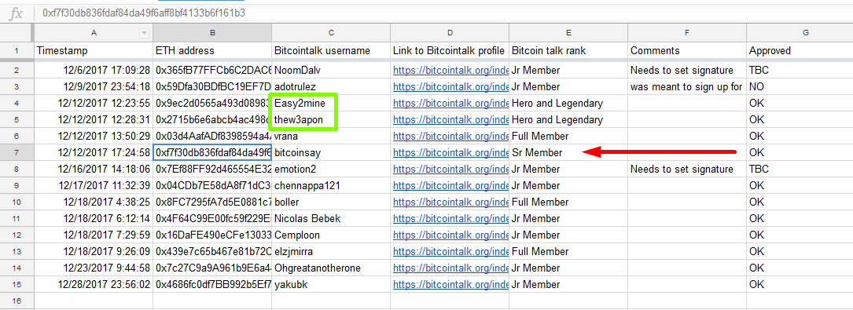Screen dimensions: 853x310
Task: Click the fx function icon
Action: [17, 13]
